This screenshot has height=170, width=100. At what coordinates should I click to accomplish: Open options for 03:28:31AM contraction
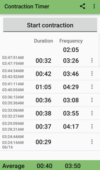coord(92,126)
